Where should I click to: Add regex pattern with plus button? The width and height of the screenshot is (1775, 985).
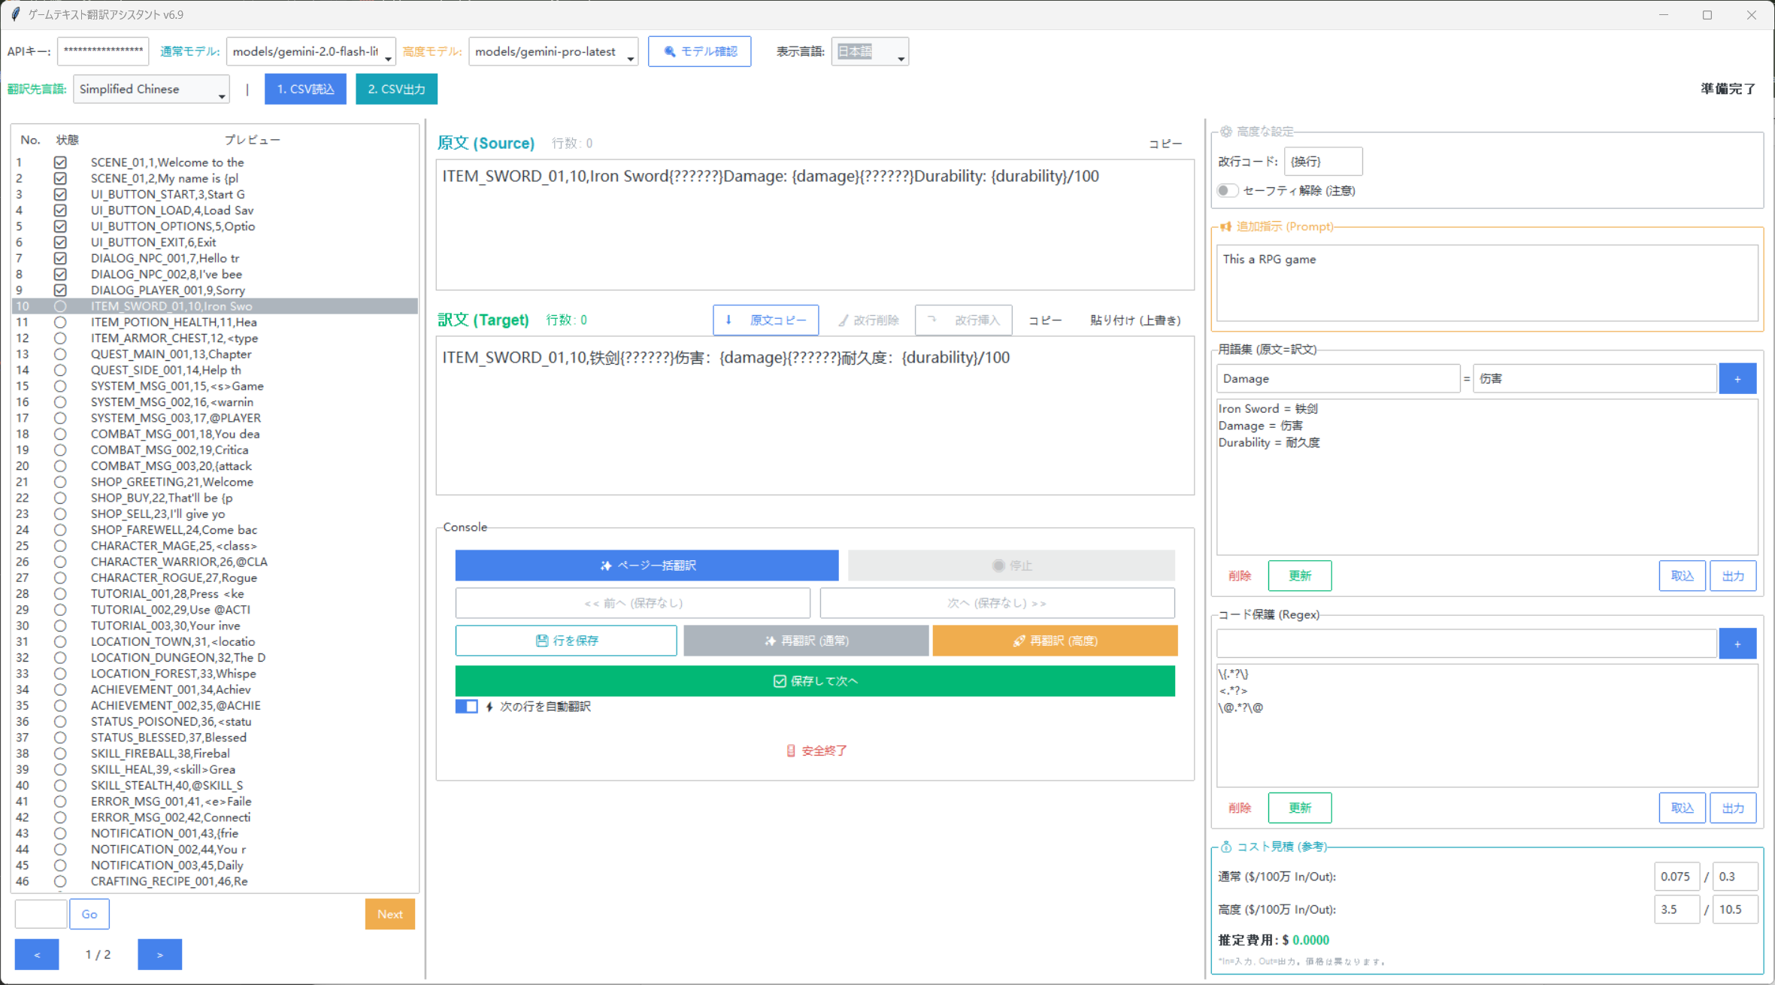point(1737,644)
